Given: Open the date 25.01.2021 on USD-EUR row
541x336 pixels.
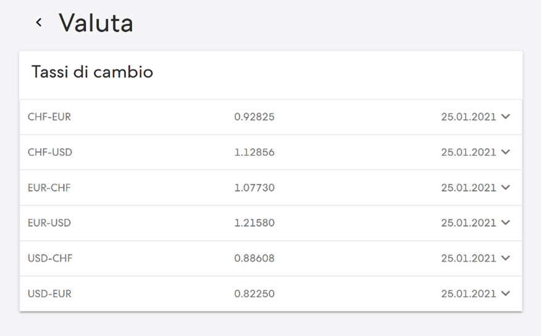Looking at the screenshot, I should (x=469, y=293).
